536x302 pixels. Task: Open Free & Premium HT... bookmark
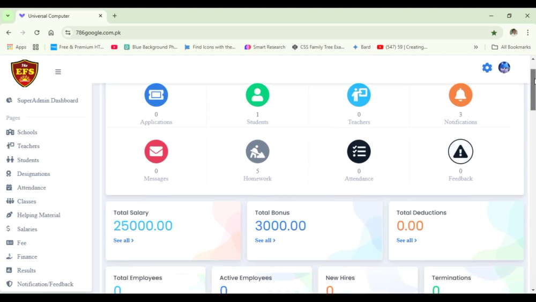pyautogui.click(x=77, y=47)
